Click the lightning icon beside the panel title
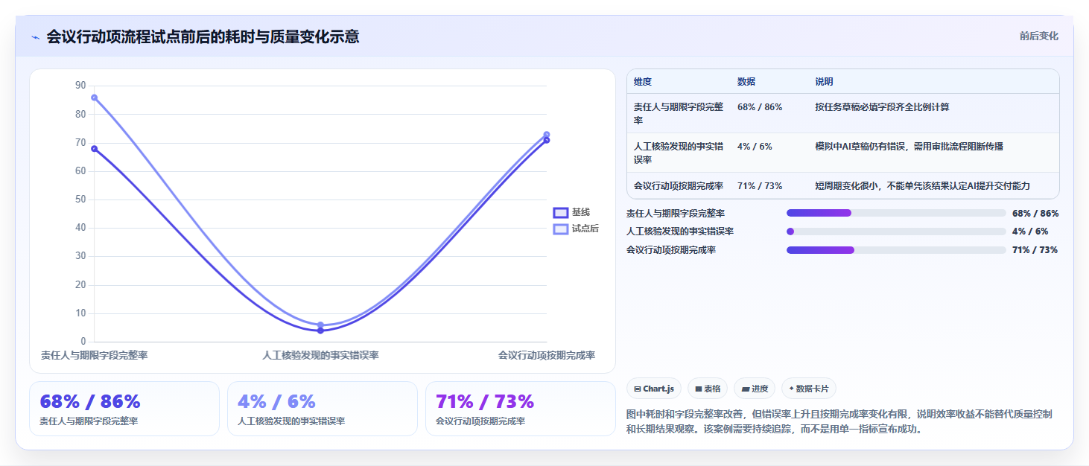 [36, 36]
